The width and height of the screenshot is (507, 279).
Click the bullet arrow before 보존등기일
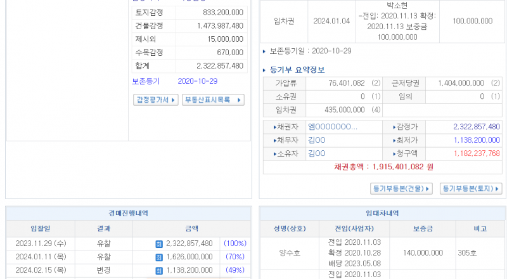pyautogui.click(x=264, y=51)
